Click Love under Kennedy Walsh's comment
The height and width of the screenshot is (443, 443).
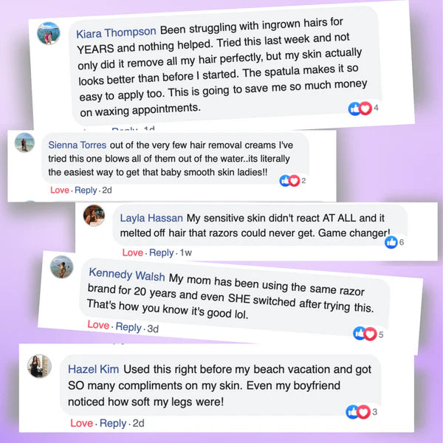98,325
